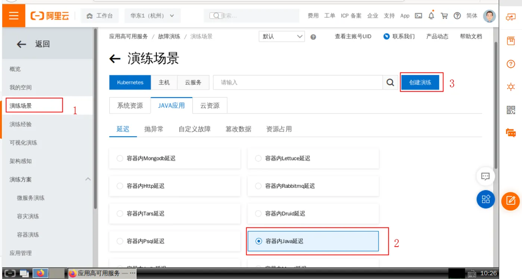This screenshot has width=522, height=279.
Task: Switch to the 系统资源 tab
Action: coord(130,105)
